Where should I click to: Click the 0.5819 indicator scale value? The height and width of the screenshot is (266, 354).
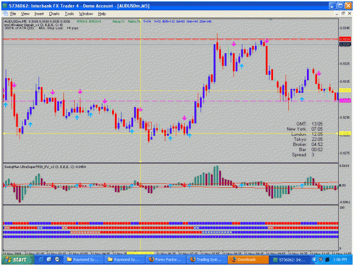[x=344, y=166]
